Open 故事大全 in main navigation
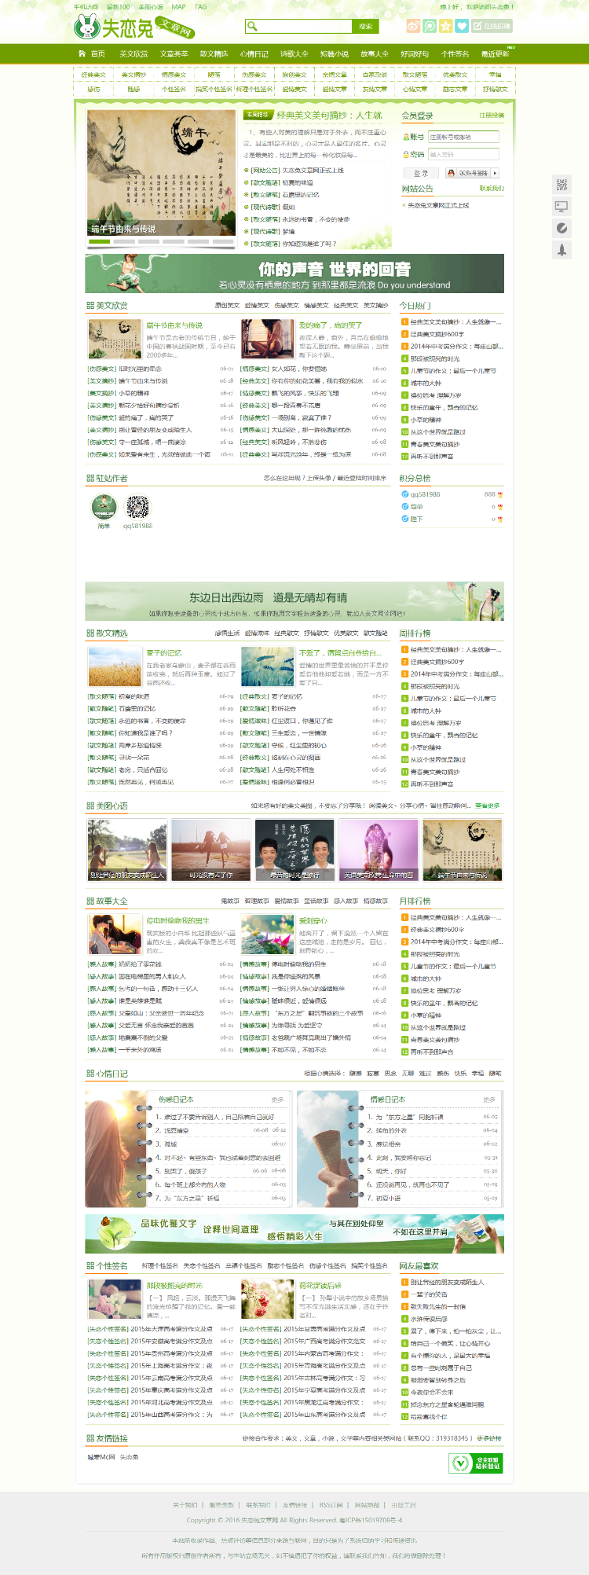Screen dimensions: 589x1575 375,54
